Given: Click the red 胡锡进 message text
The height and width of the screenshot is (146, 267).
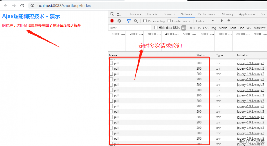Looking at the screenshot, I should coord(42,26).
